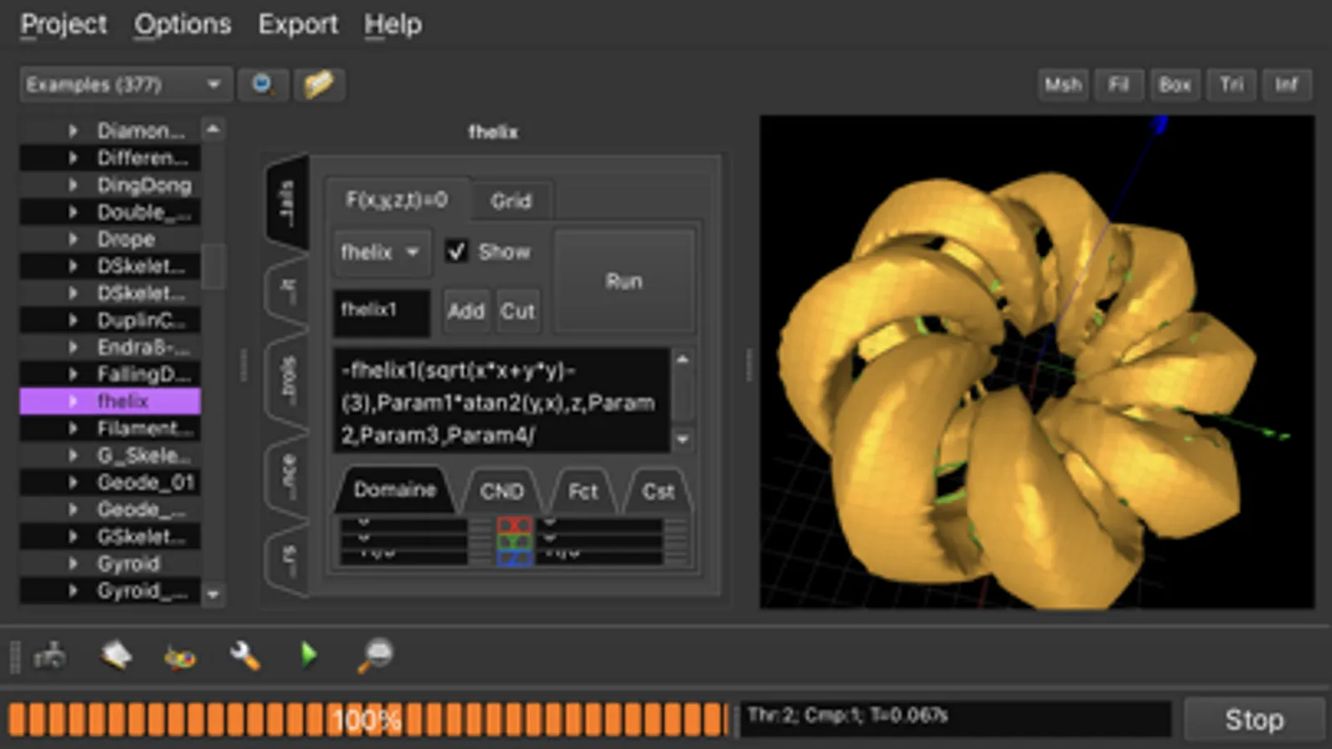The width and height of the screenshot is (1332, 749).
Task: Select the Domaine tab
Action: 395,489
